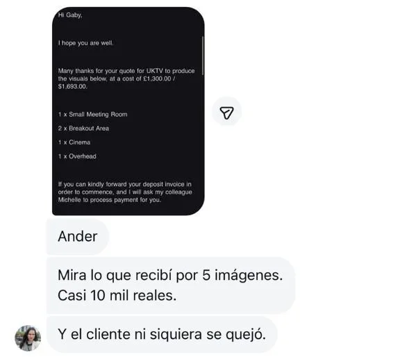The image size is (409, 357).
Task: Open the sender's profile avatar
Action: [28, 338]
